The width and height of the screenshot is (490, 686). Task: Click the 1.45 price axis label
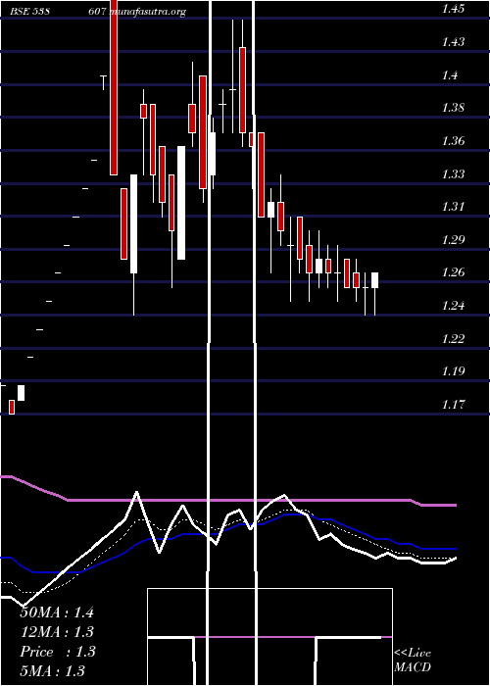coord(451,9)
